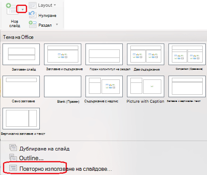
Task: Select the Заглавен слайд layout thumbnail
Action: (x=21, y=54)
